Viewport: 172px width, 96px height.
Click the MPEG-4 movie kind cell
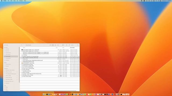coord(66,50)
